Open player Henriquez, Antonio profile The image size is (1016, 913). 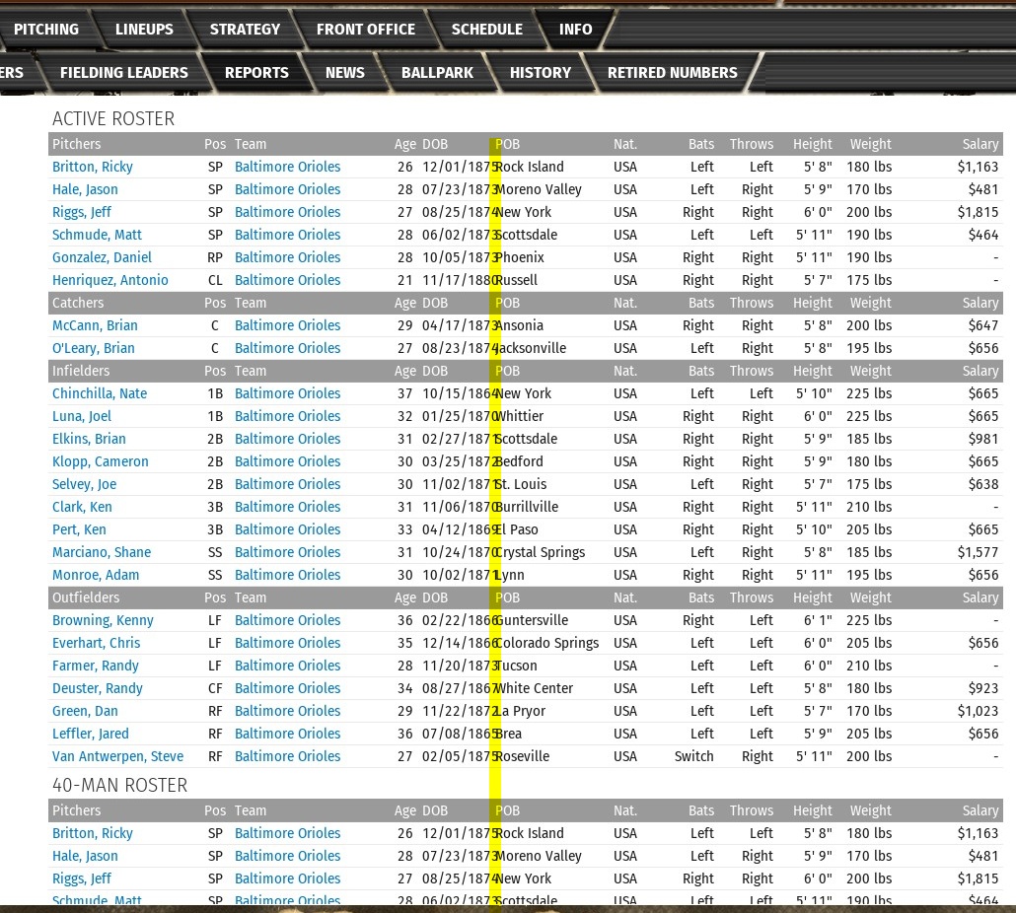pos(109,280)
